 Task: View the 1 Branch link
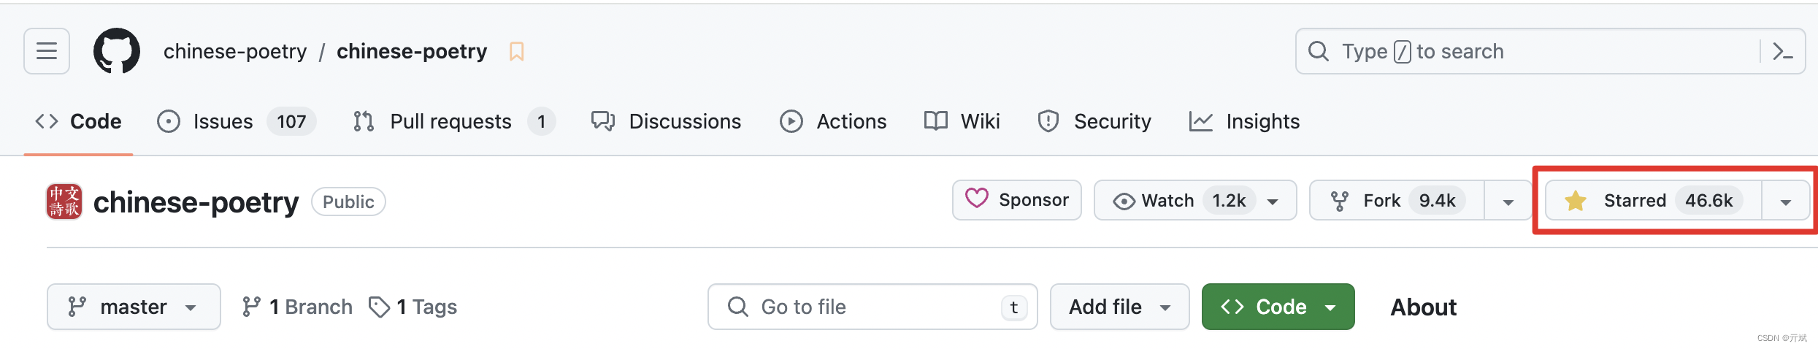tap(297, 307)
